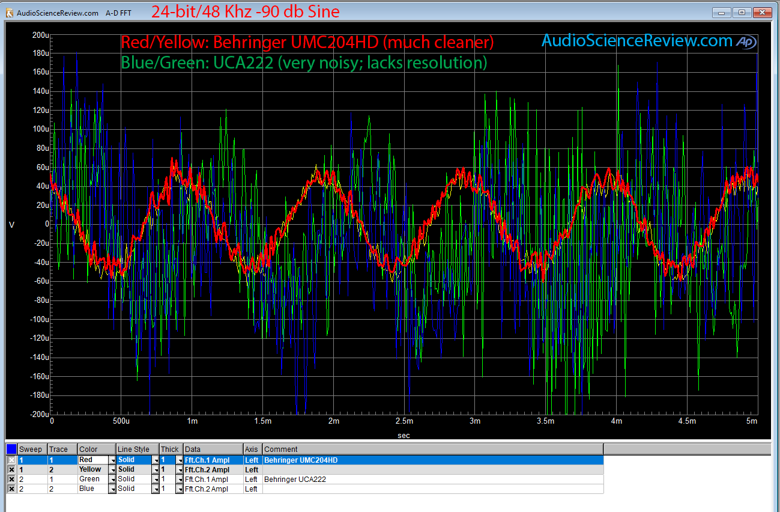Viewport: 780px width, 512px height.
Task: Restore down the A-D FFT window
Action: (742, 12)
